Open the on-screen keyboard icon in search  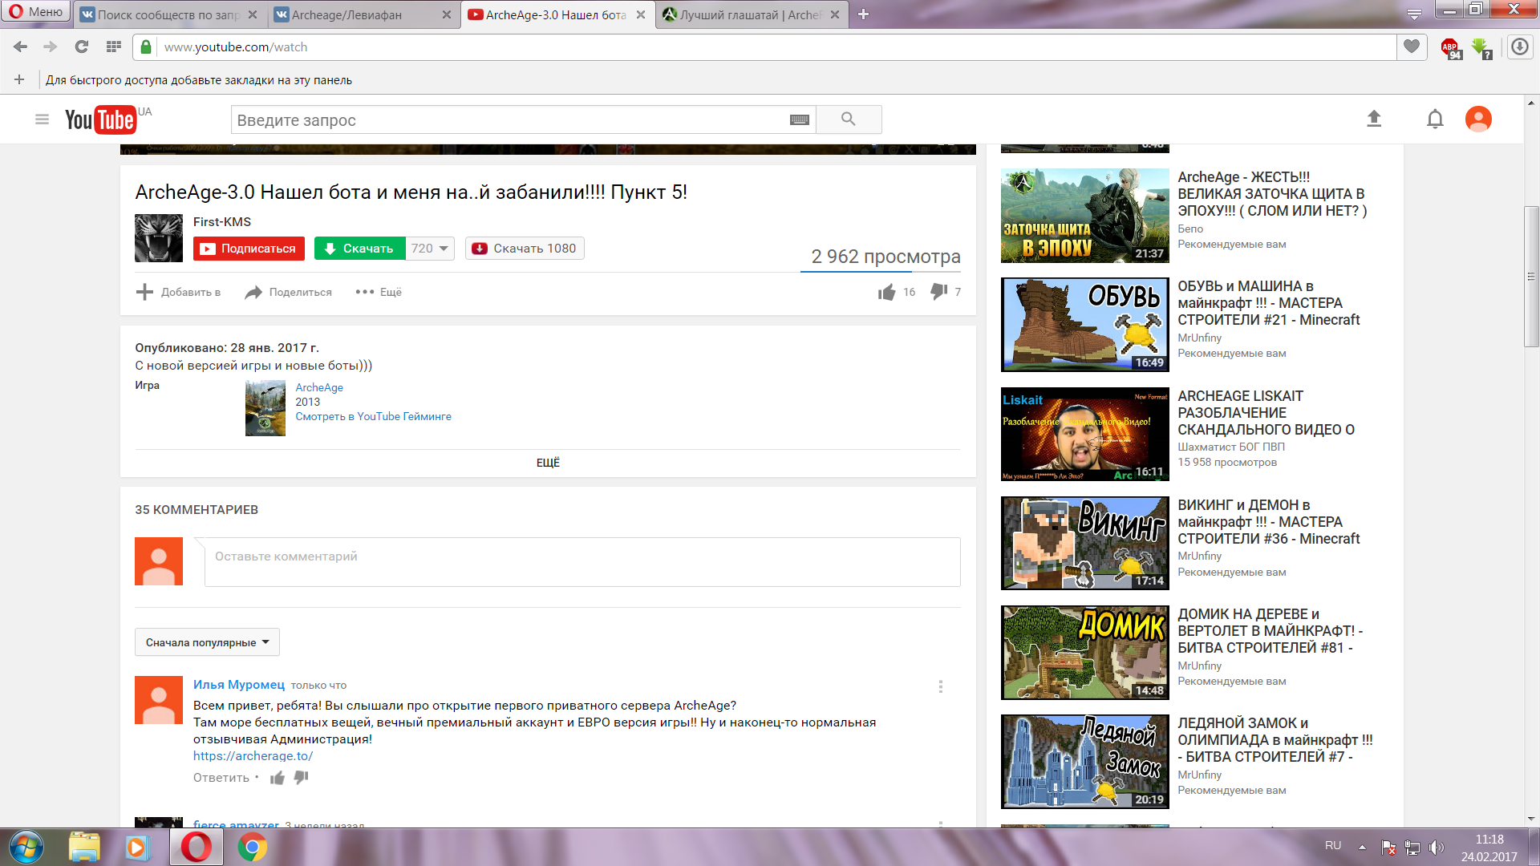(800, 119)
